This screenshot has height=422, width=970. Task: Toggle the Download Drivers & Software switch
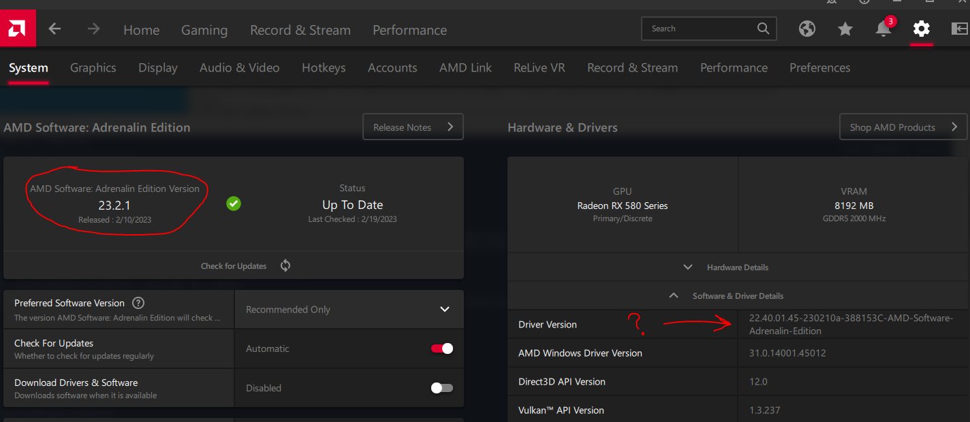click(x=442, y=388)
